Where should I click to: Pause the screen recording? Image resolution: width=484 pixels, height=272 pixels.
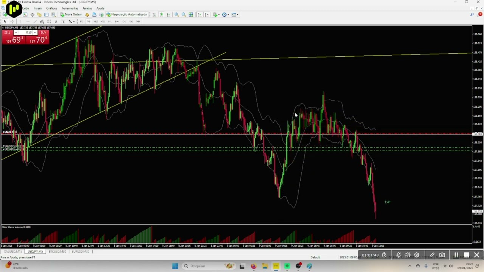456,255
